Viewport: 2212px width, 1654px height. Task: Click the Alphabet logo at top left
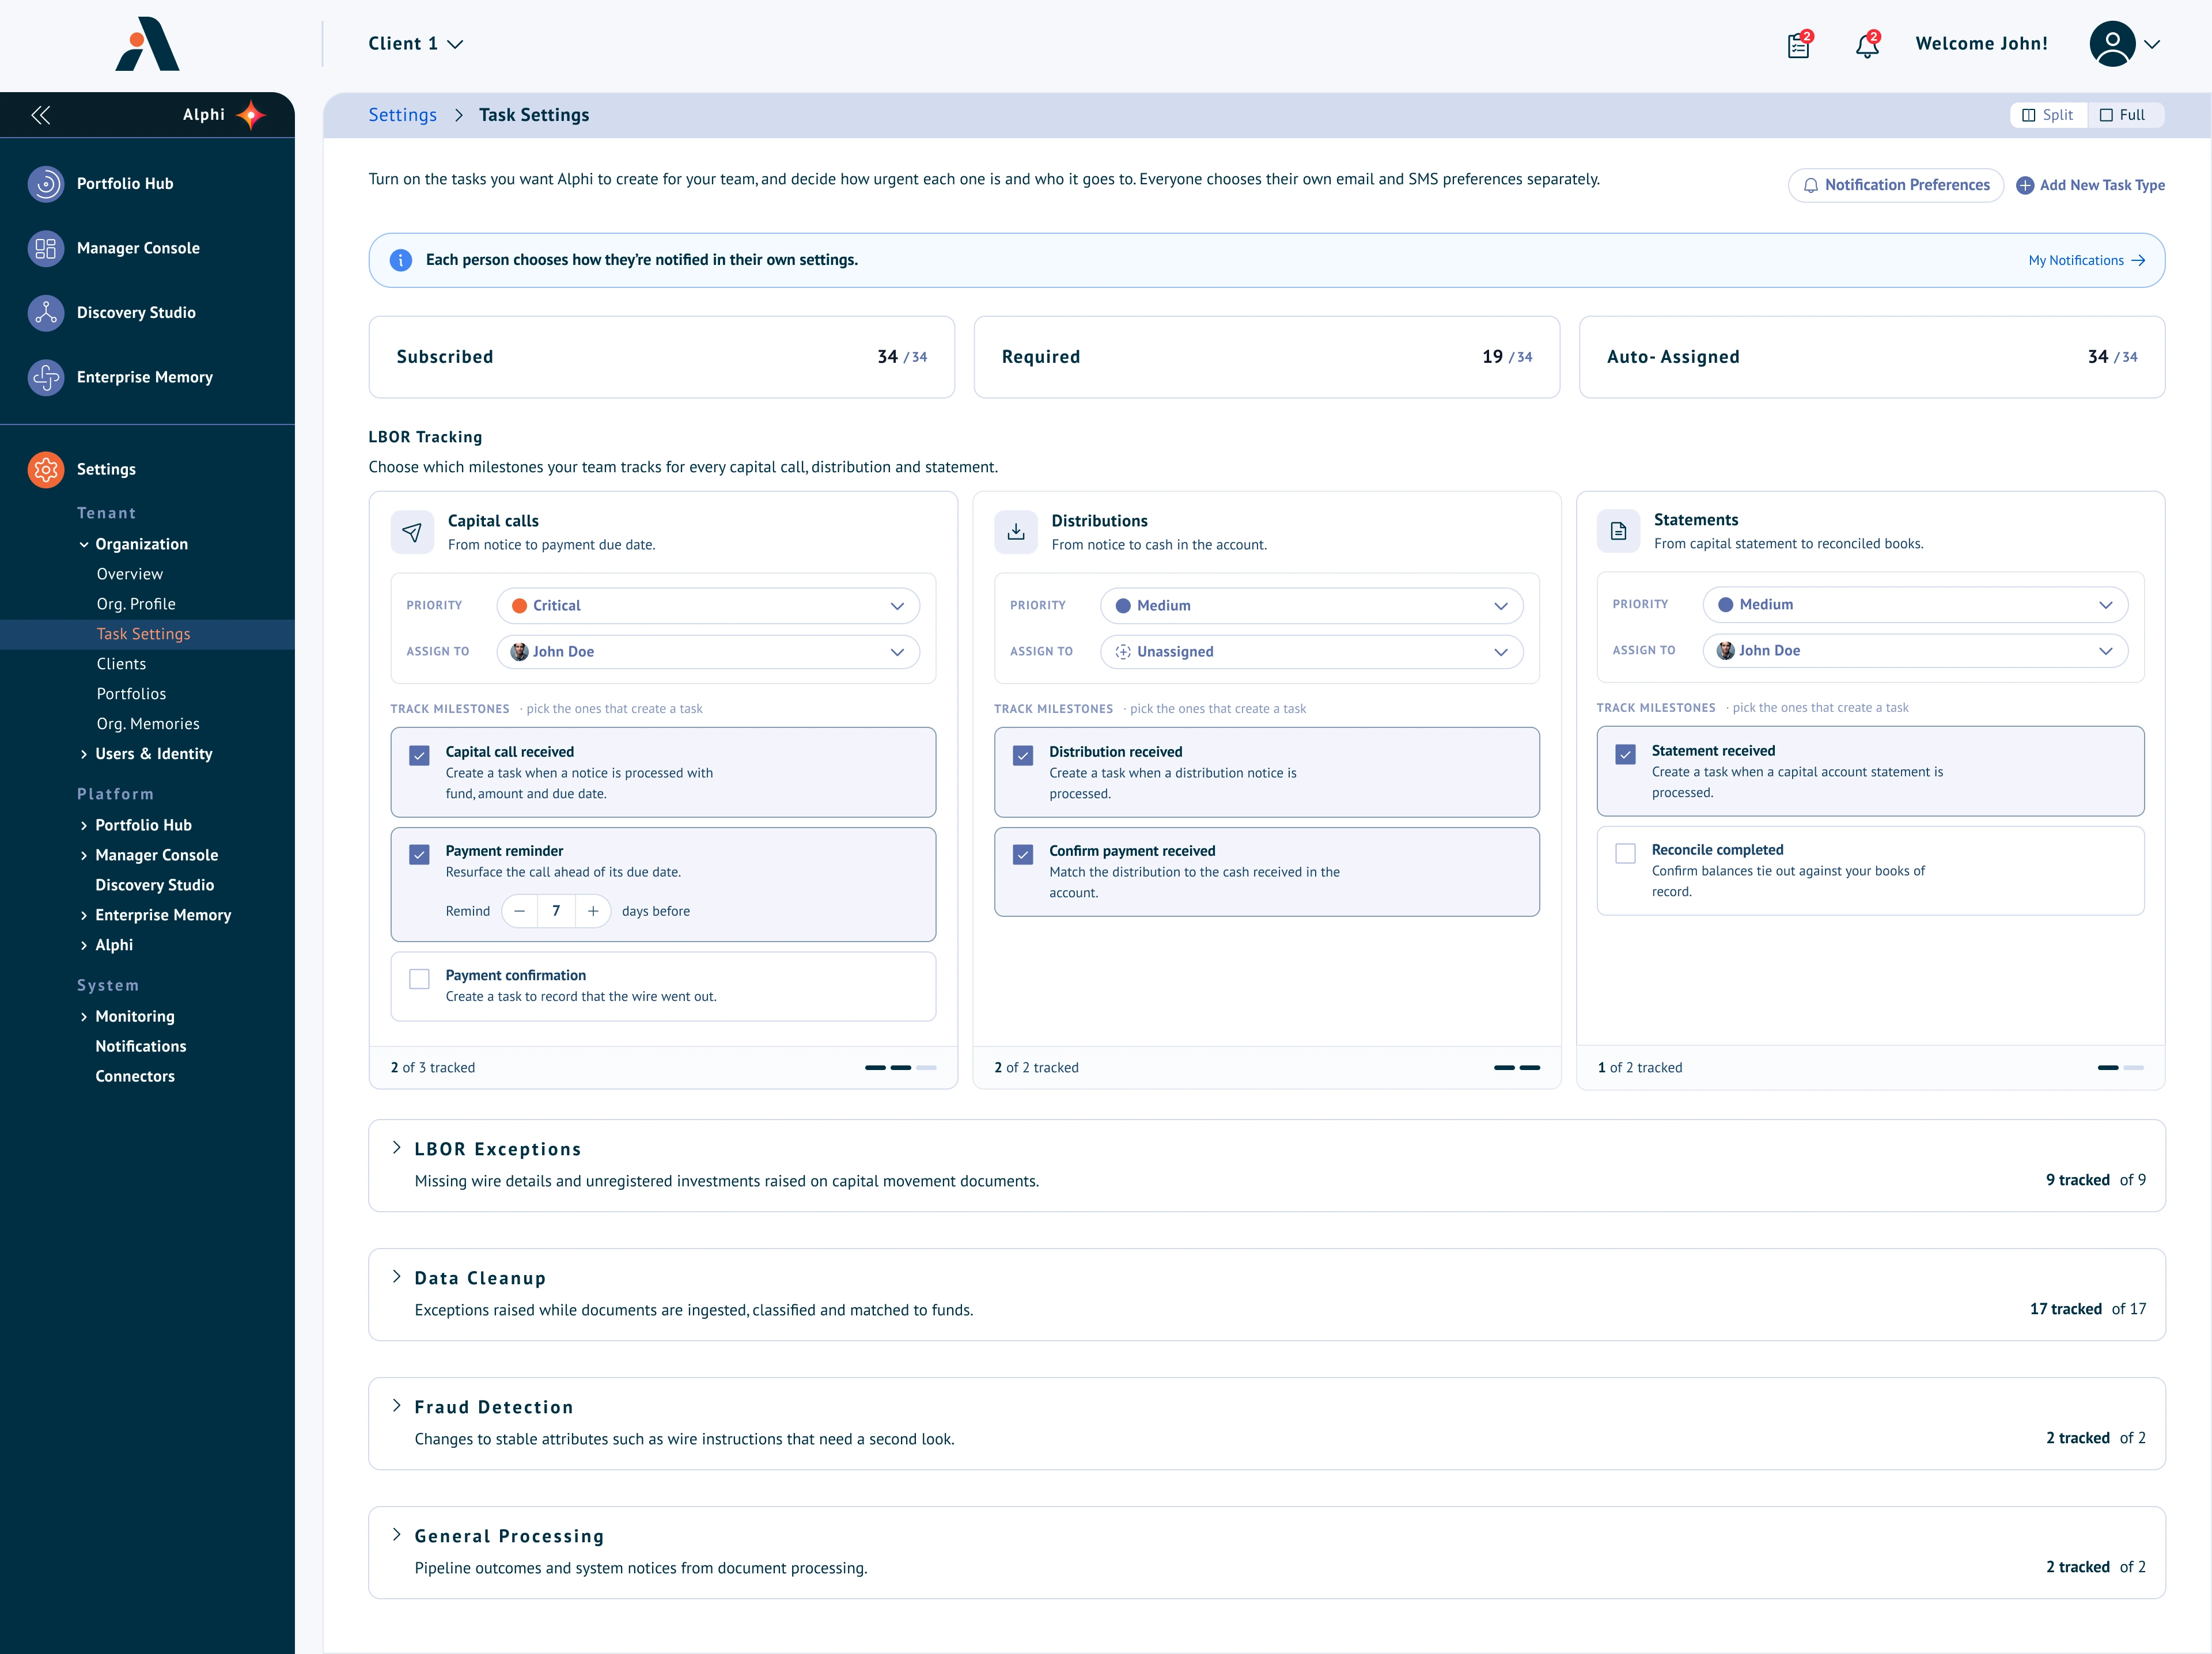pos(147,44)
